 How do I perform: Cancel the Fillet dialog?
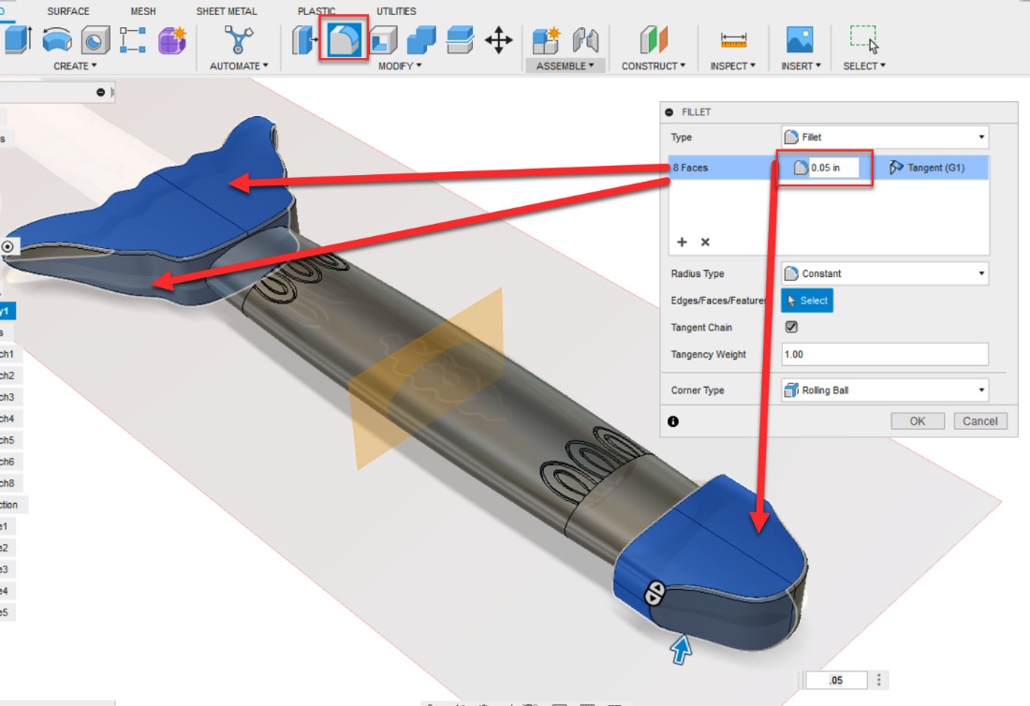pyautogui.click(x=979, y=420)
